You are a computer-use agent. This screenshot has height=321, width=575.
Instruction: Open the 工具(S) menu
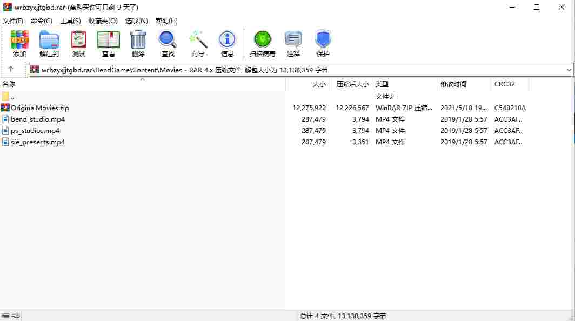click(x=70, y=21)
